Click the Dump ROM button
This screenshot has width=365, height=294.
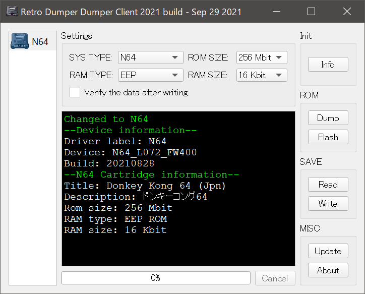click(x=328, y=118)
